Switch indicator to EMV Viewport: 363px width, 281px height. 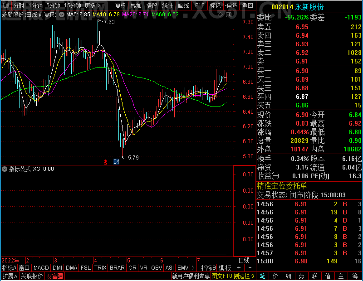183,268
